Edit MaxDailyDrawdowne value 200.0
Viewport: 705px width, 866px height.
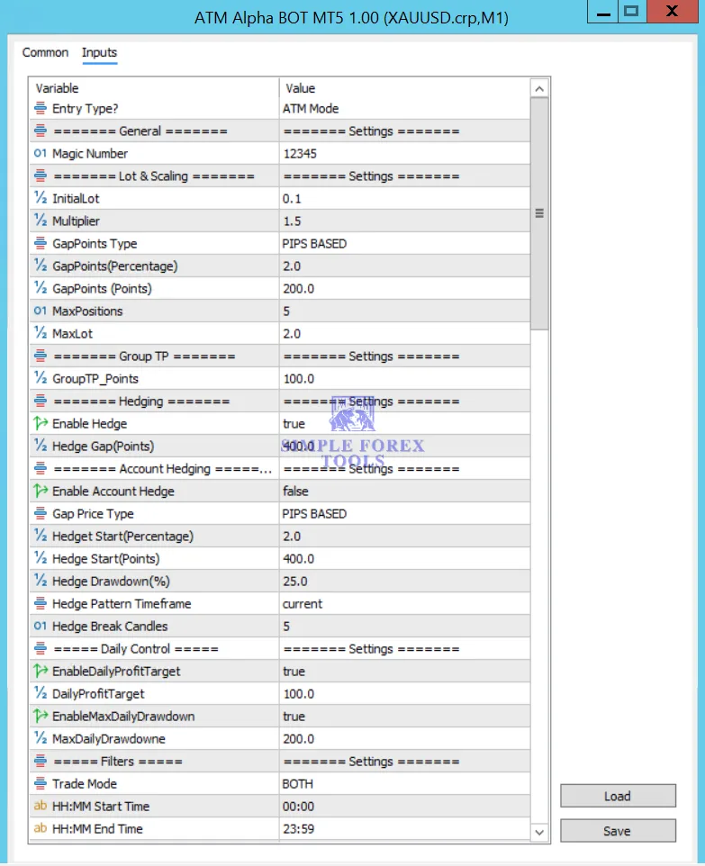(404, 739)
